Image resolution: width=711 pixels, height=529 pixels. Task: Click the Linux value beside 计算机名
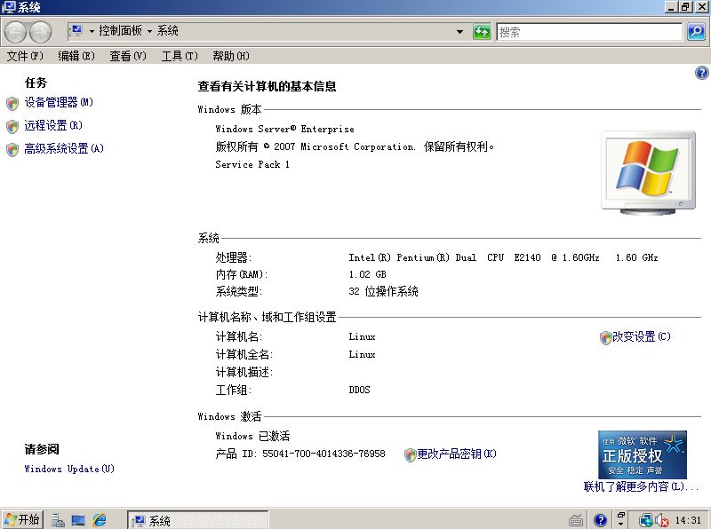(362, 336)
